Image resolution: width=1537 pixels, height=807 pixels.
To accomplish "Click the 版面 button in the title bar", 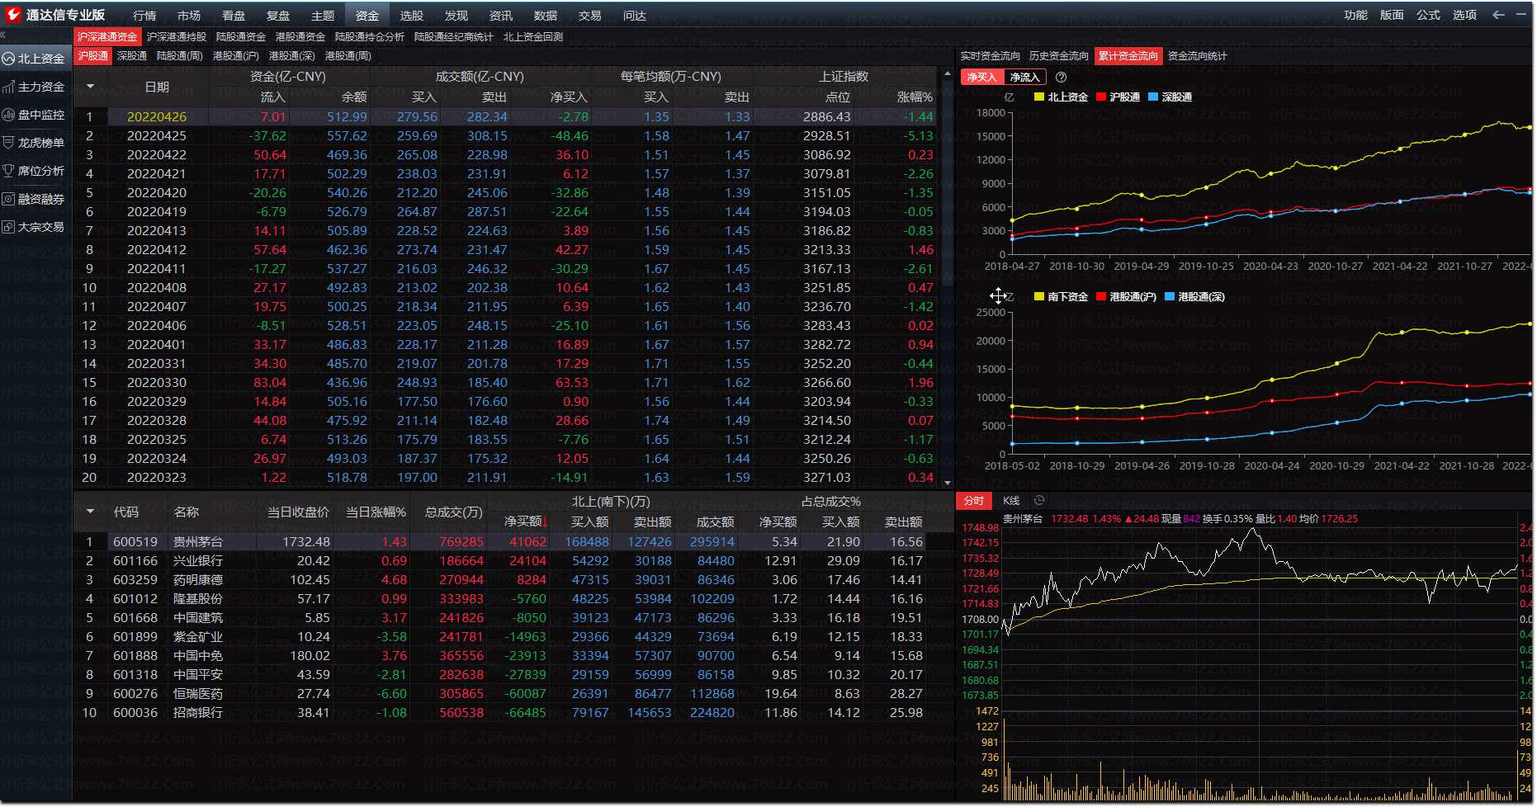I will pos(1392,15).
